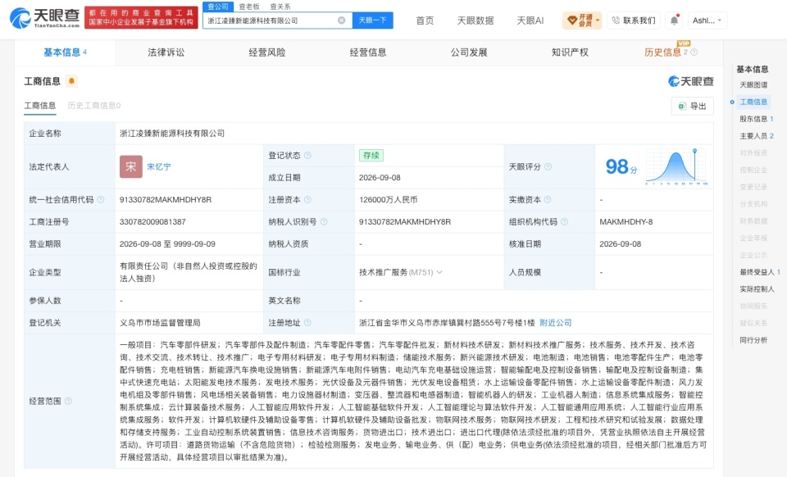Viewport: 787px width, 477px height.
Task: Click the score distribution chart
Action: pyautogui.click(x=676, y=166)
